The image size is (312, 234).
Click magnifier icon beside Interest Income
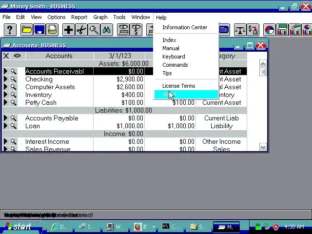(x=13, y=141)
